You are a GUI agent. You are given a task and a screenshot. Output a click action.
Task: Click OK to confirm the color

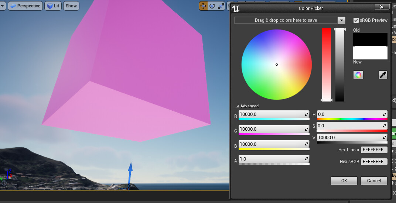(344, 180)
